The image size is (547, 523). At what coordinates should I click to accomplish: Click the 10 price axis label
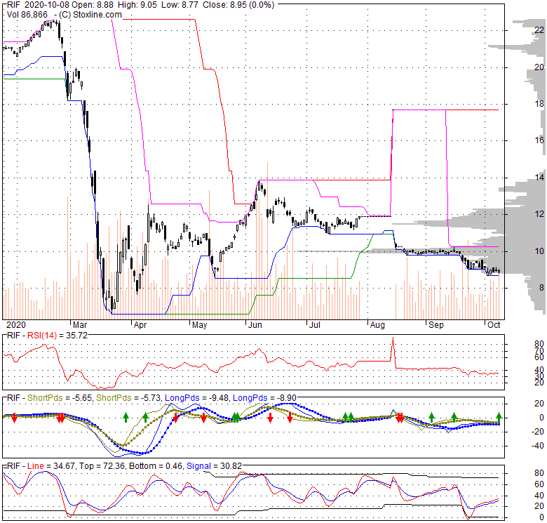[x=539, y=251]
